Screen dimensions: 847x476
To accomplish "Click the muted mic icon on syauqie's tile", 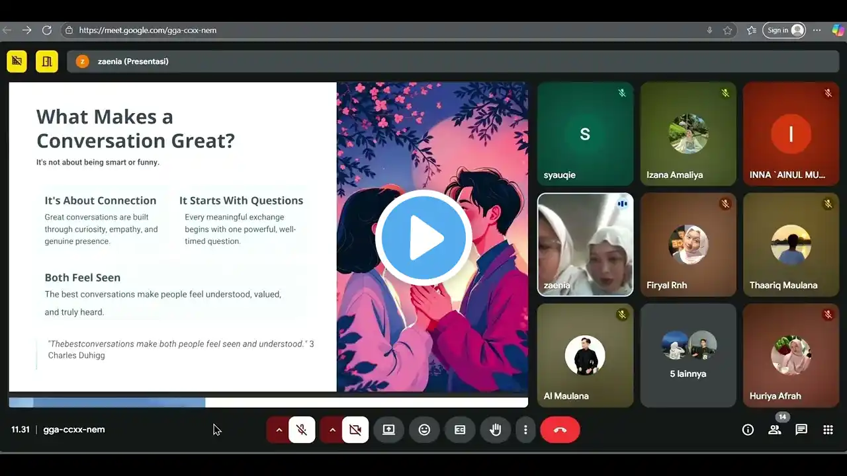I will 622,93.
